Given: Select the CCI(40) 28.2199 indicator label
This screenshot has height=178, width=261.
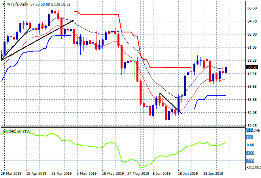Looking at the screenshot, I should 17,131.
